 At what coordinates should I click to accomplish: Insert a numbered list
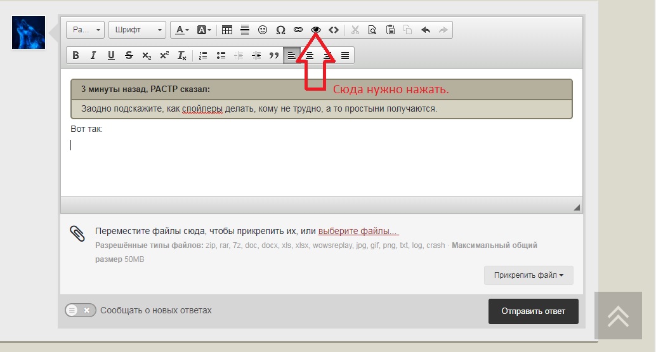[x=203, y=55]
